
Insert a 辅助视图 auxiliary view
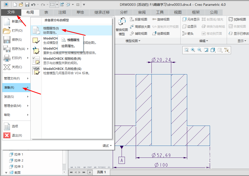coord(139,33)
